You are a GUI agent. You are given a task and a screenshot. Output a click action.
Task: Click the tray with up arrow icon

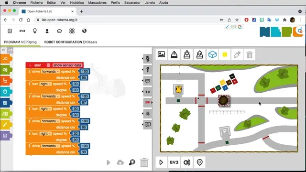point(199,54)
